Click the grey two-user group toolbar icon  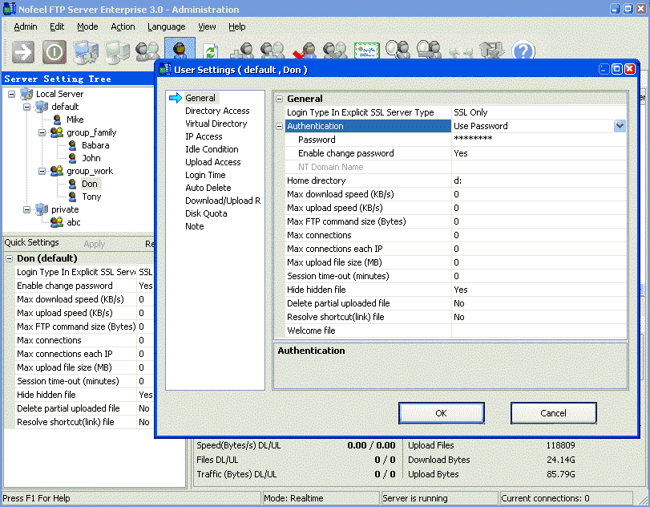[x=147, y=51]
